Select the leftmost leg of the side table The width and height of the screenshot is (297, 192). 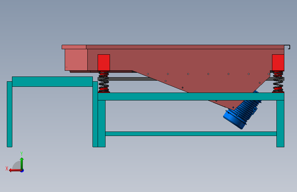click(x=10, y=114)
